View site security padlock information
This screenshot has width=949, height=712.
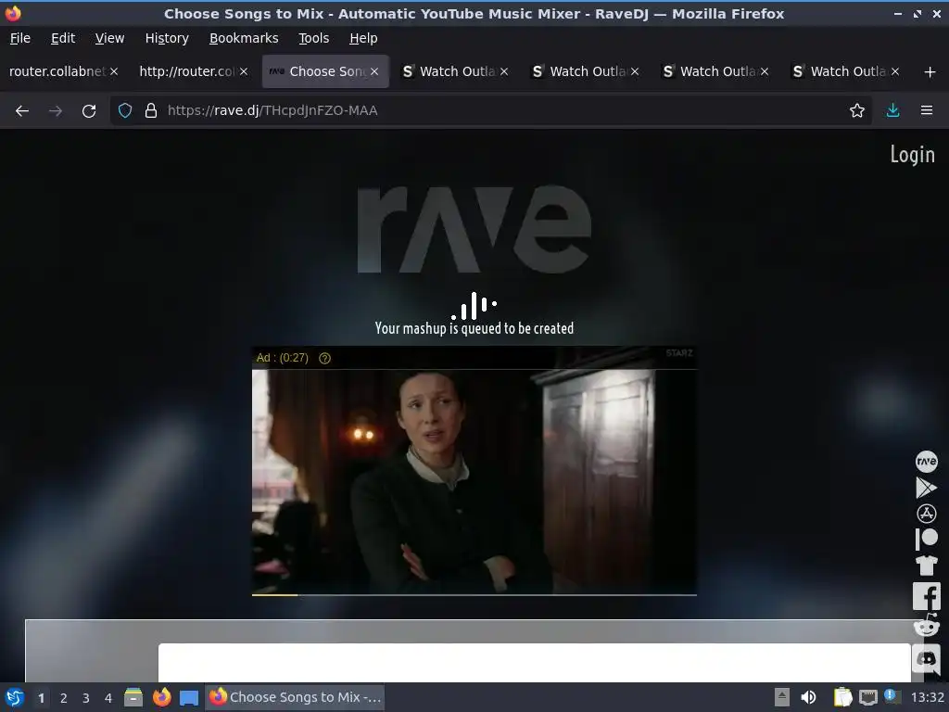coord(151,111)
